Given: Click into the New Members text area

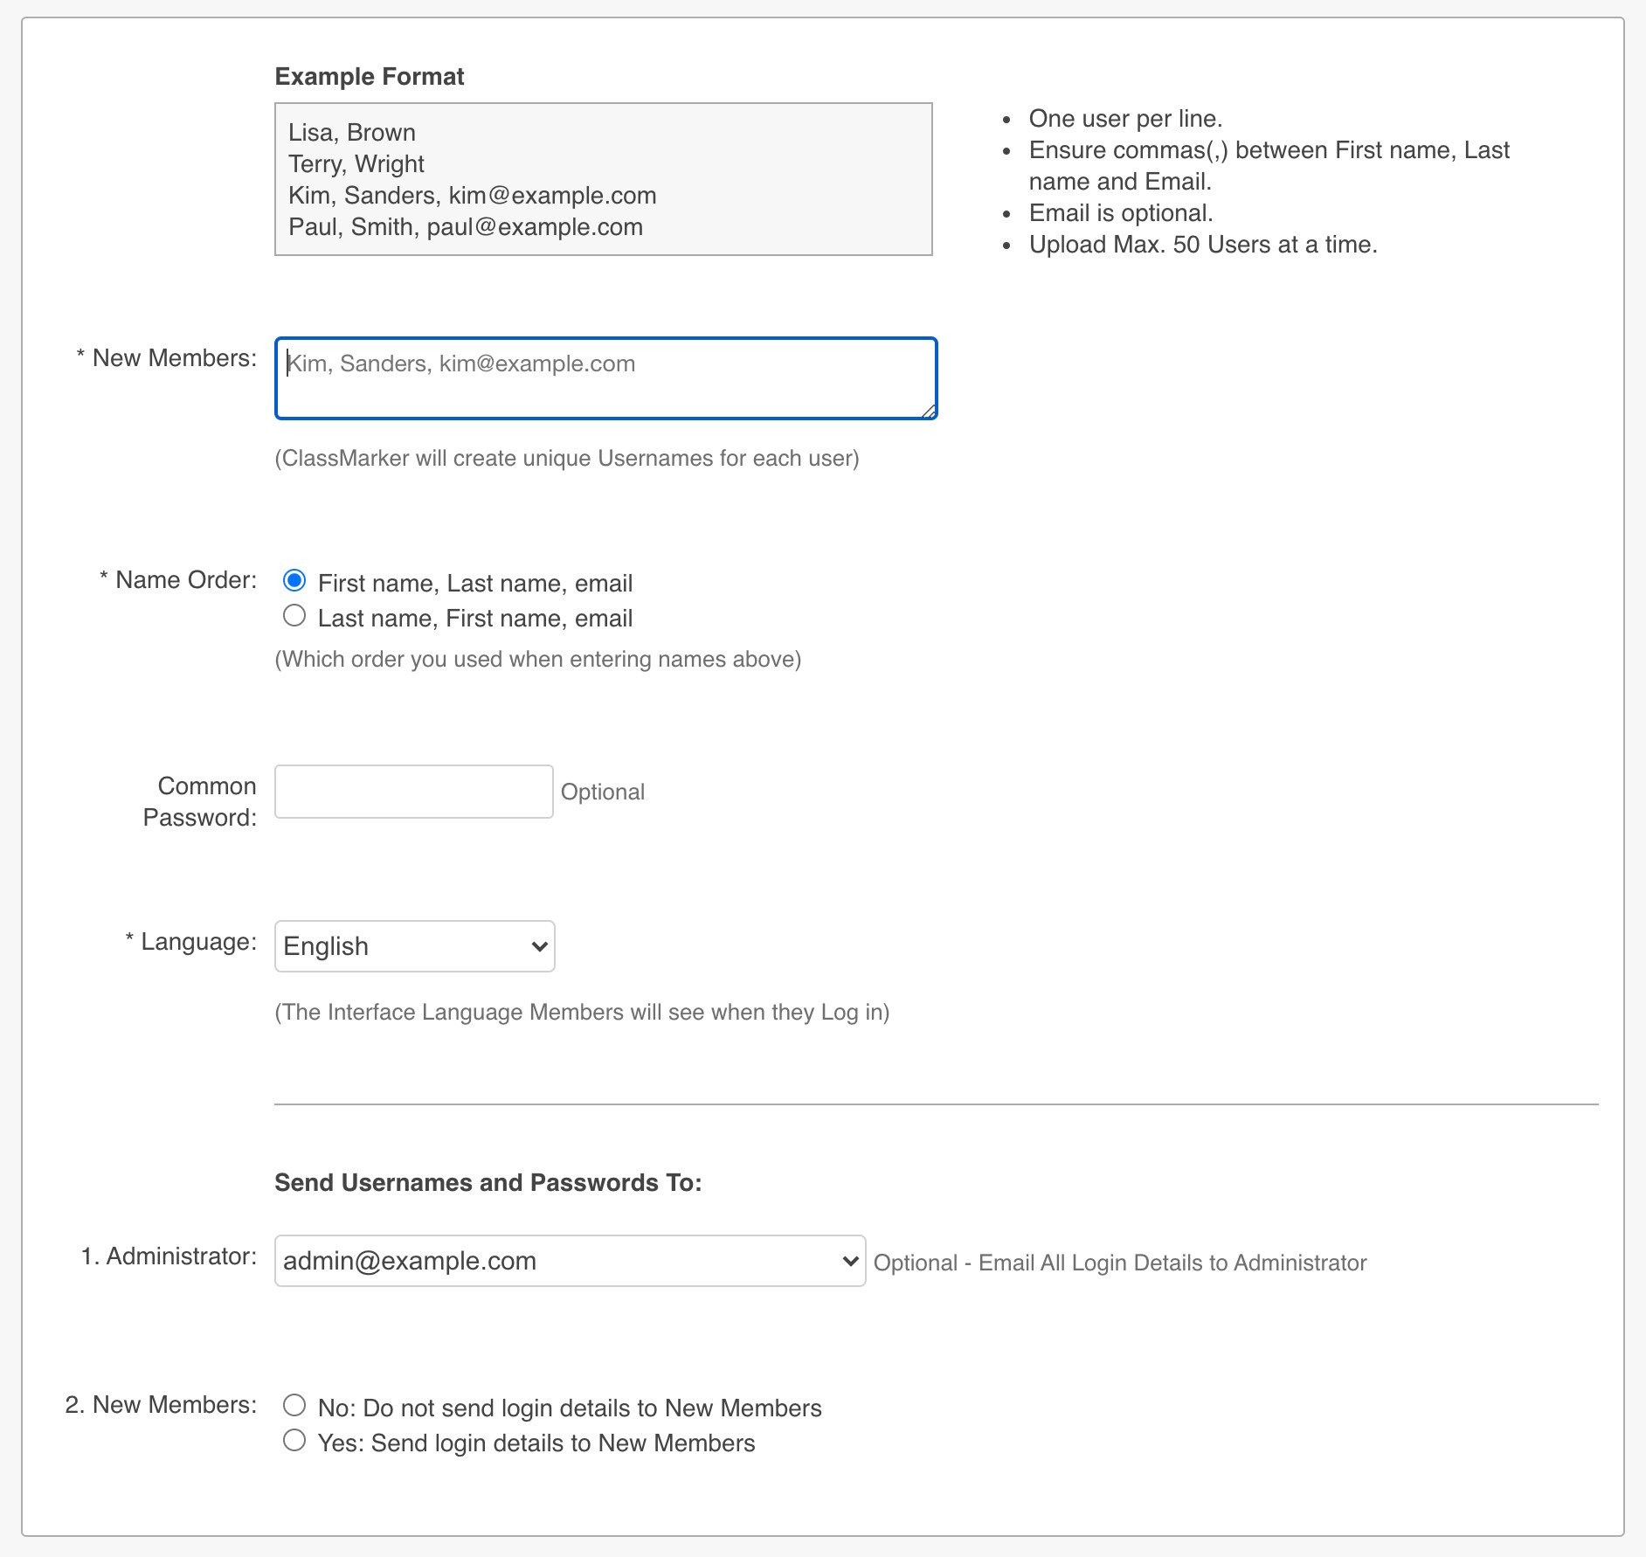Looking at the screenshot, I should 605,378.
